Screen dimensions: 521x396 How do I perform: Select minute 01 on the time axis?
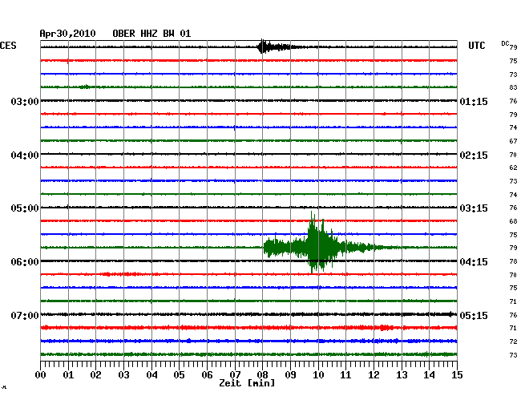click(x=68, y=374)
